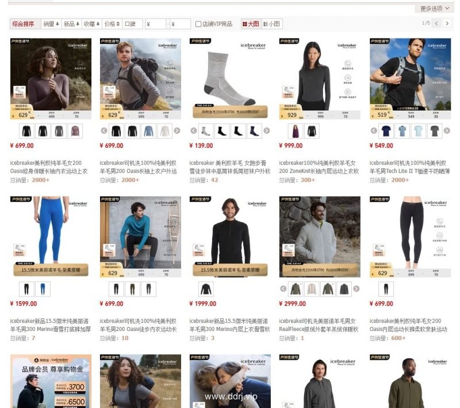Image resolution: width=460 pixels, height=408 pixels.
Task: Click left swatch arrow under the ¥139.00 socks
Action: coord(194,130)
